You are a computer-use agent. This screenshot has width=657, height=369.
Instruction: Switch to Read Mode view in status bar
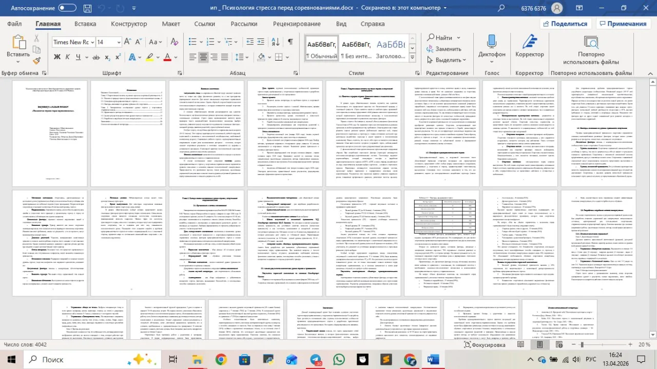coord(521,345)
